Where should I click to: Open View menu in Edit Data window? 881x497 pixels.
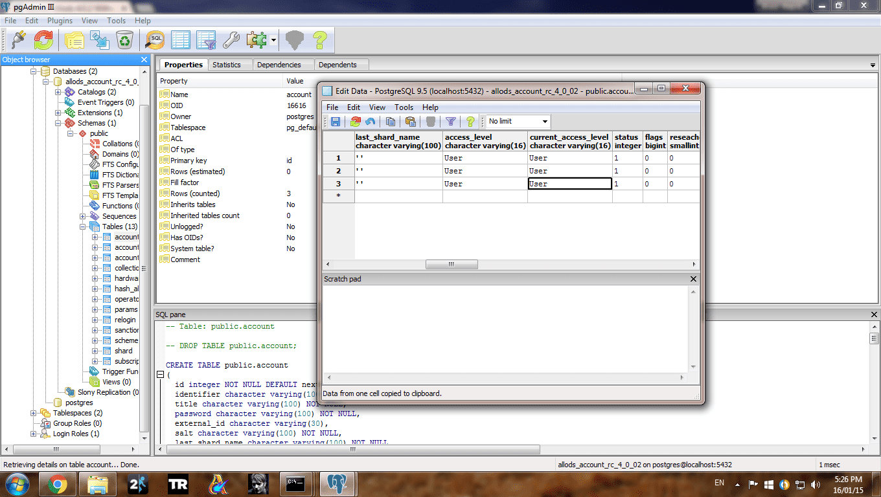coord(377,107)
